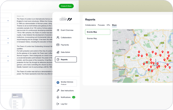Open Data Admin in sidebar
Viewport: 173px width, 110px height.
pyautogui.click(x=66, y=52)
